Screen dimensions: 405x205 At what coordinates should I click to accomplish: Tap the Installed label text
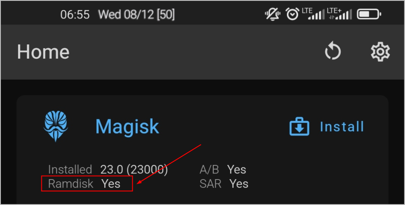tap(70, 170)
